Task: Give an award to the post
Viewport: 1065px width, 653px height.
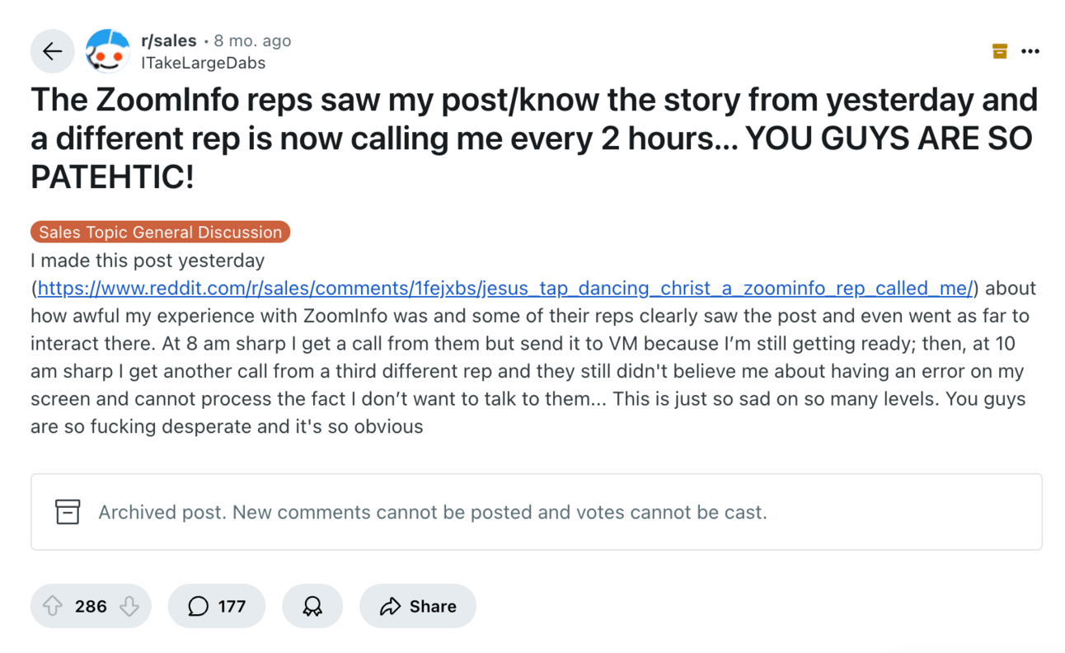Action: point(312,606)
